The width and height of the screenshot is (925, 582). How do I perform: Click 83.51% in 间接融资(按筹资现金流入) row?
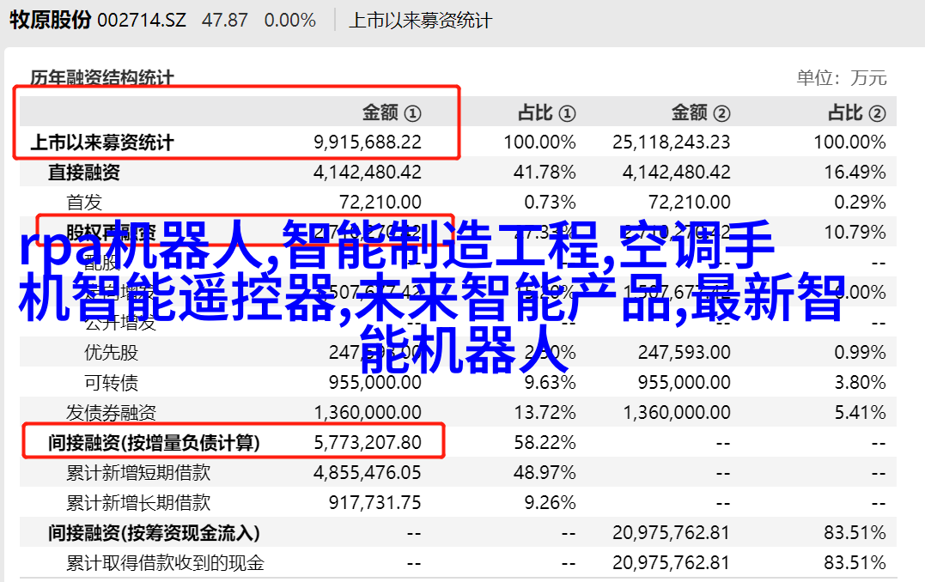(855, 533)
